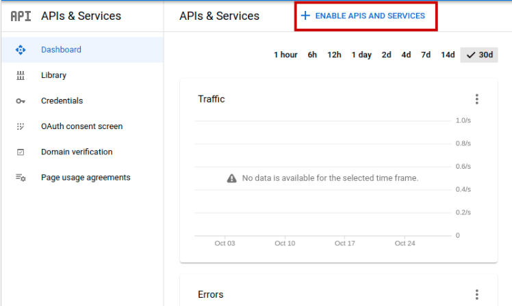Open the OAuth consent screen

point(83,126)
